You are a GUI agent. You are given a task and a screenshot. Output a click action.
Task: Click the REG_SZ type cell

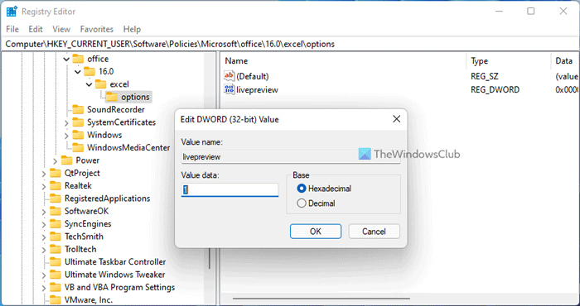click(485, 76)
